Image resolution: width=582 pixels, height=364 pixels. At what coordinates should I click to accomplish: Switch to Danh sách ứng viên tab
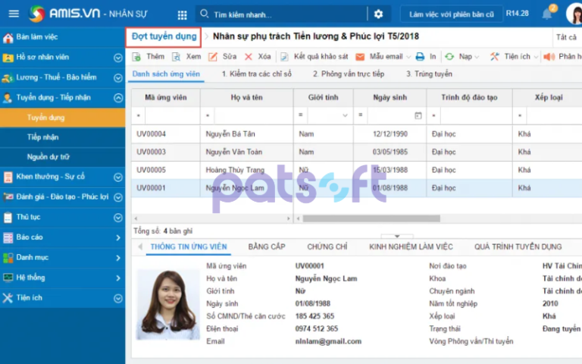[x=166, y=74]
